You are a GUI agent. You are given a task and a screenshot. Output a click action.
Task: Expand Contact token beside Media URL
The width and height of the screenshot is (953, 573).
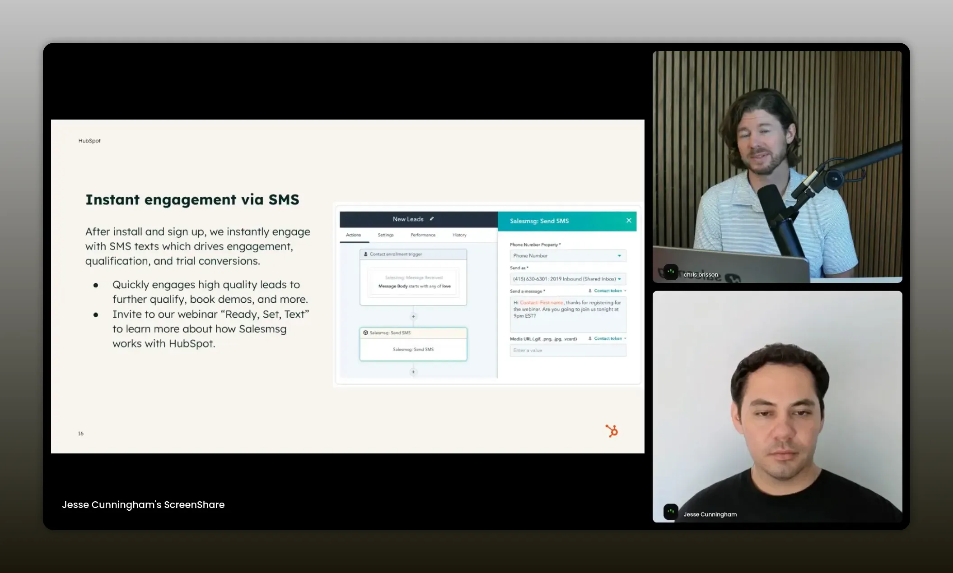(x=607, y=338)
